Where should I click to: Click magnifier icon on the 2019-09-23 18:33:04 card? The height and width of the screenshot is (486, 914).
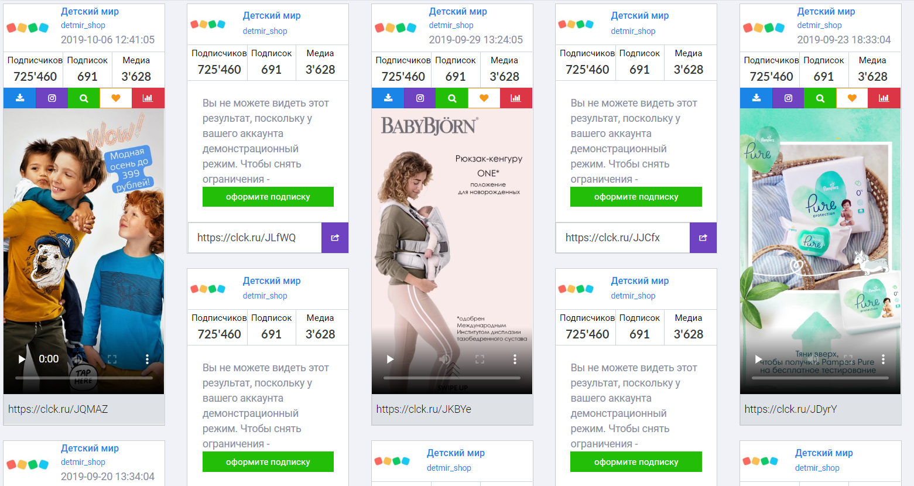tap(820, 98)
